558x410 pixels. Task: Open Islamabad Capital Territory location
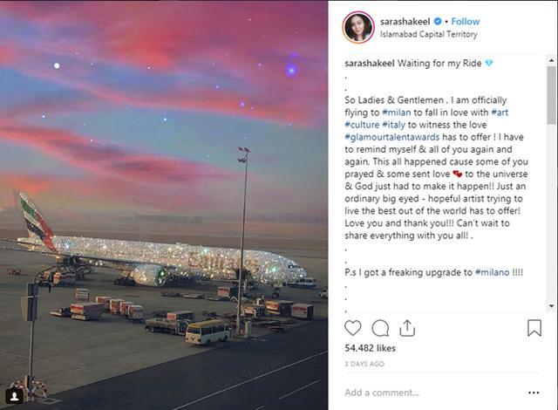(423, 35)
